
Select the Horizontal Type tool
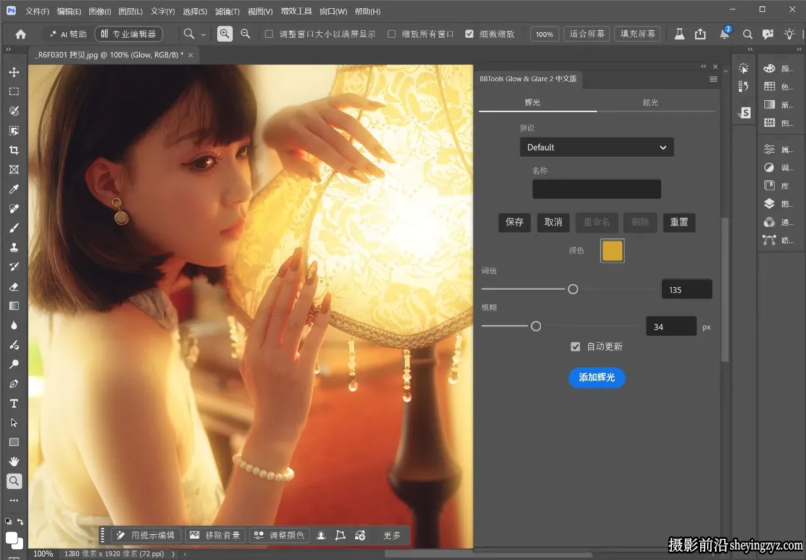click(14, 403)
